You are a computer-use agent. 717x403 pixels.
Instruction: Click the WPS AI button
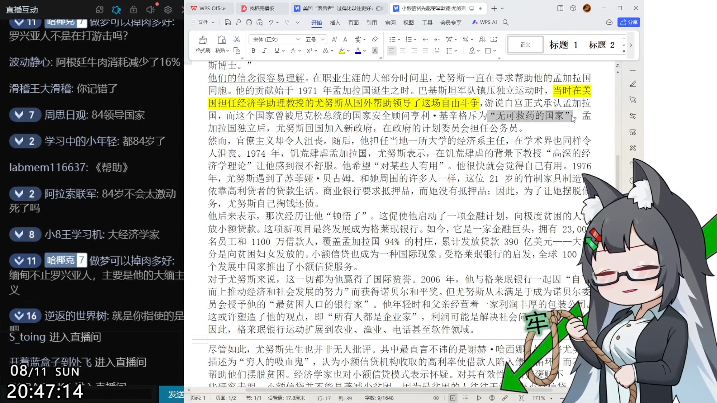pos(484,22)
